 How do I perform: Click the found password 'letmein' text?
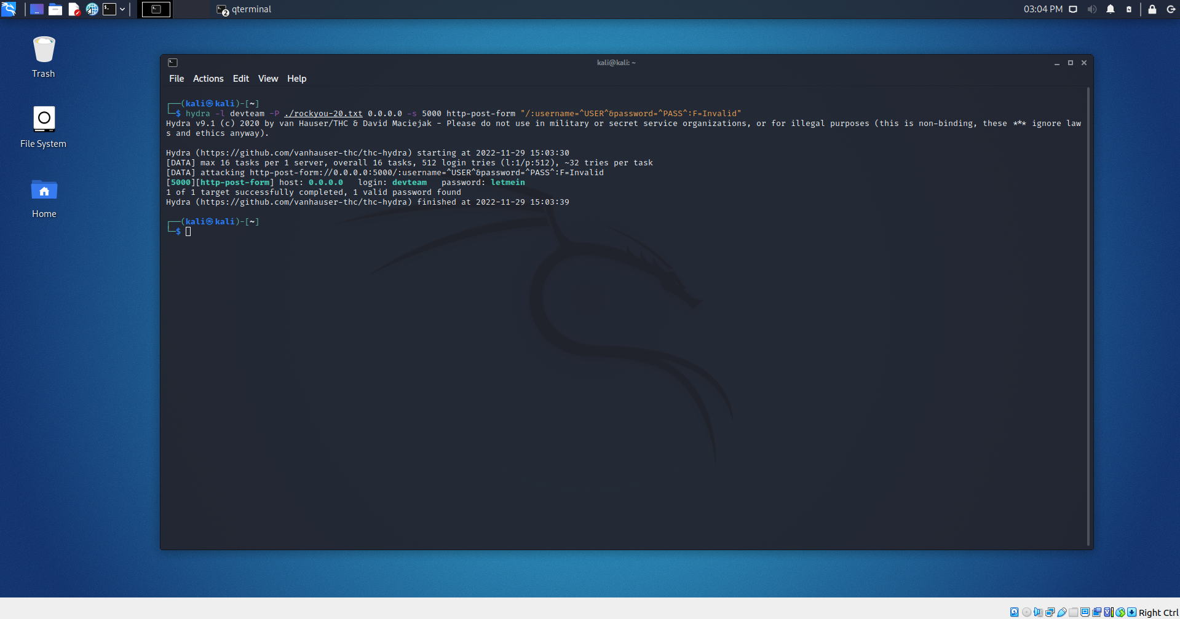[x=508, y=183]
